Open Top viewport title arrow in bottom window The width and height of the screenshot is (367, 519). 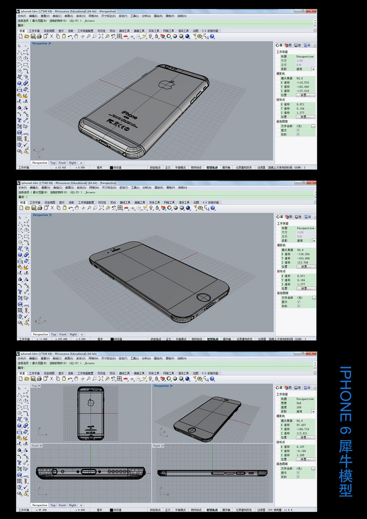[40, 386]
